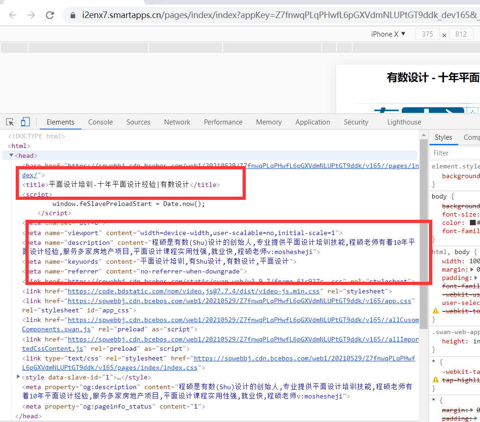Image resolution: width=480 pixels, height=422 pixels.
Task: Edit the viewport height field 812
Action: click(x=461, y=34)
